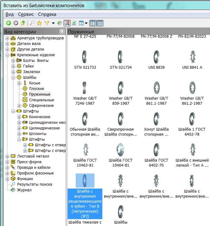The width and height of the screenshot is (210, 226).
Task: Select the UNI 8839 washer thumbnail
Action: point(156,57)
